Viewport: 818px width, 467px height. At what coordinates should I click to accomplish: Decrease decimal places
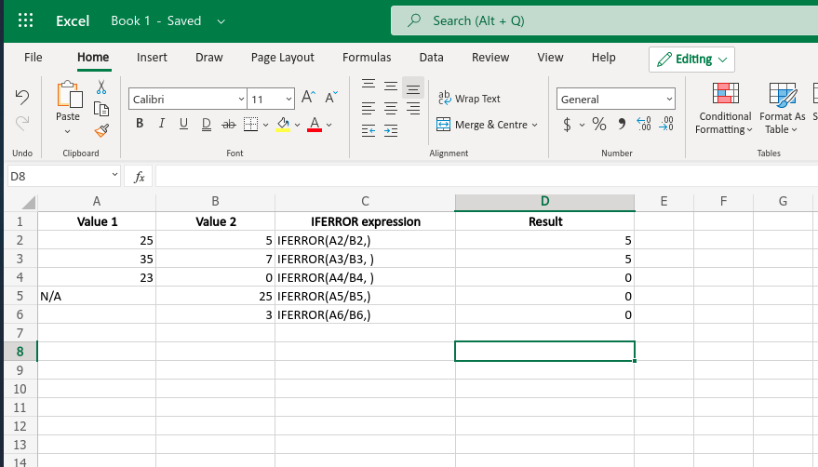[x=666, y=124]
